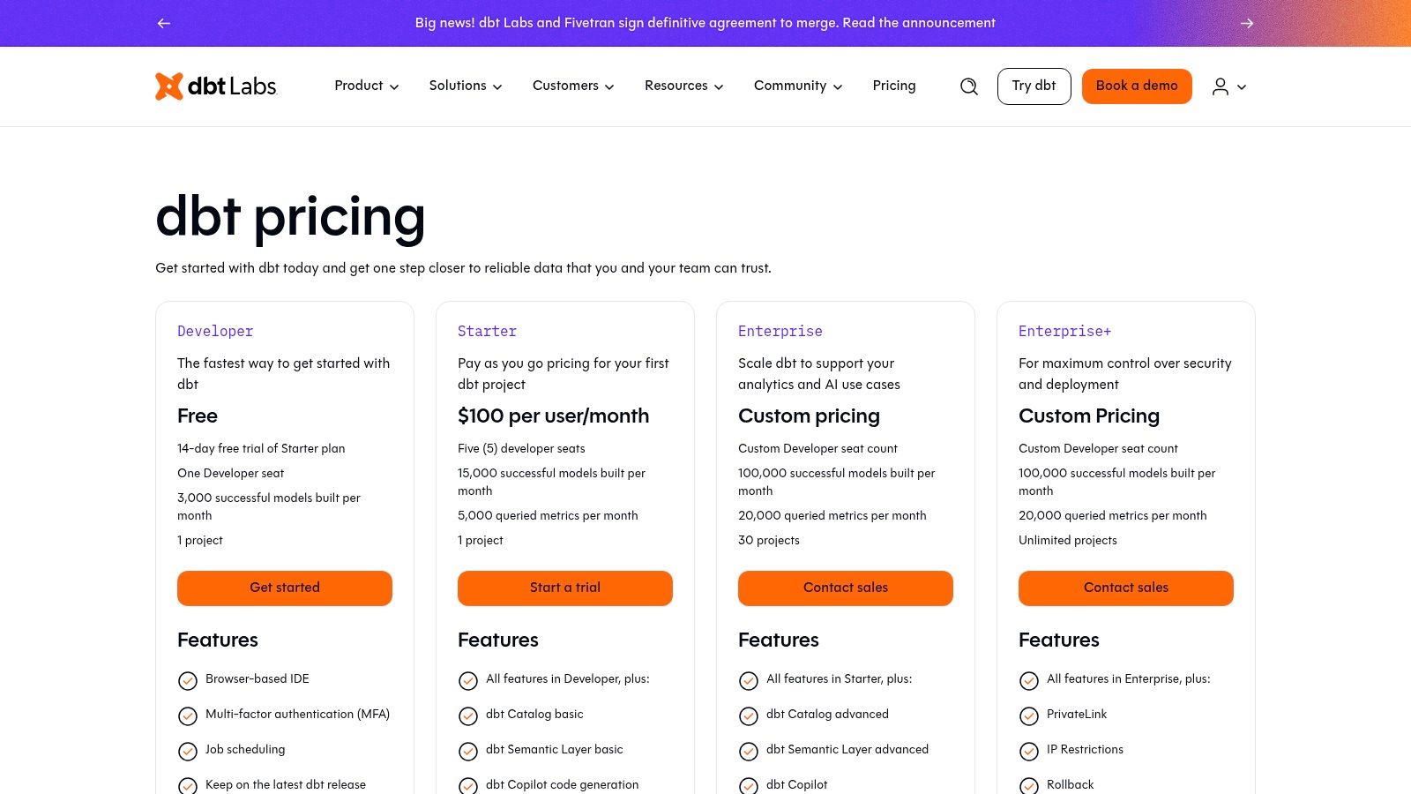Expand the Product dropdown menu
Screen dimensions: 1411x794
pyautogui.click(x=366, y=86)
